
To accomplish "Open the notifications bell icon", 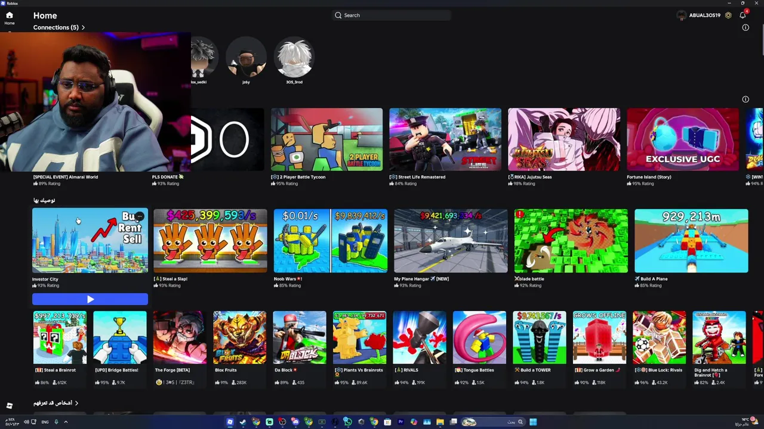I will 743,15.
